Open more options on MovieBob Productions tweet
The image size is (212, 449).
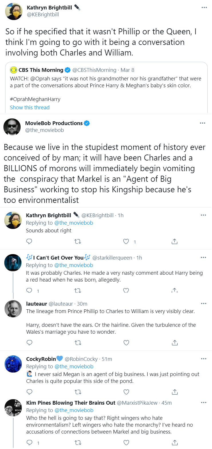203,123
